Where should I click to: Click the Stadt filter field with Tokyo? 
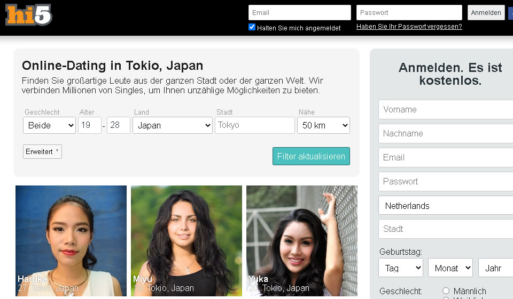(x=254, y=125)
